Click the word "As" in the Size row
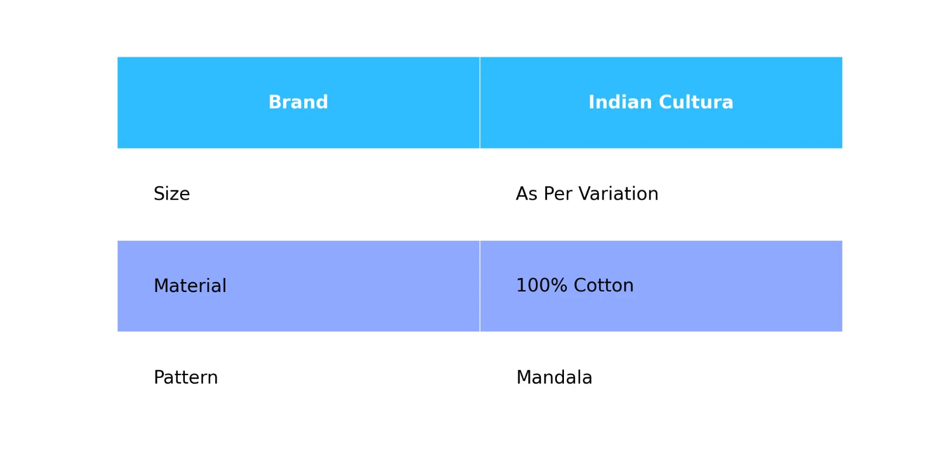Viewport: 936px width, 476px height. [526, 194]
